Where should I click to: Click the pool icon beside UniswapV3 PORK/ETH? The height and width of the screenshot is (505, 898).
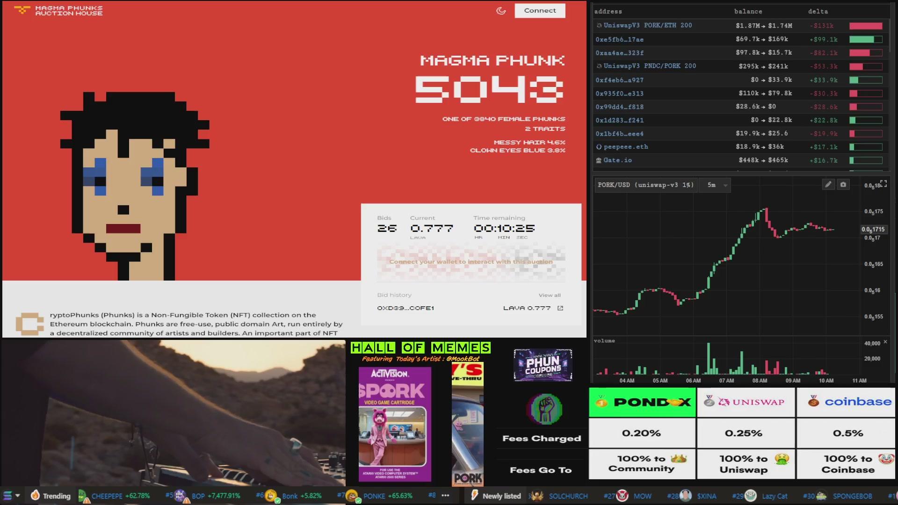(x=599, y=26)
